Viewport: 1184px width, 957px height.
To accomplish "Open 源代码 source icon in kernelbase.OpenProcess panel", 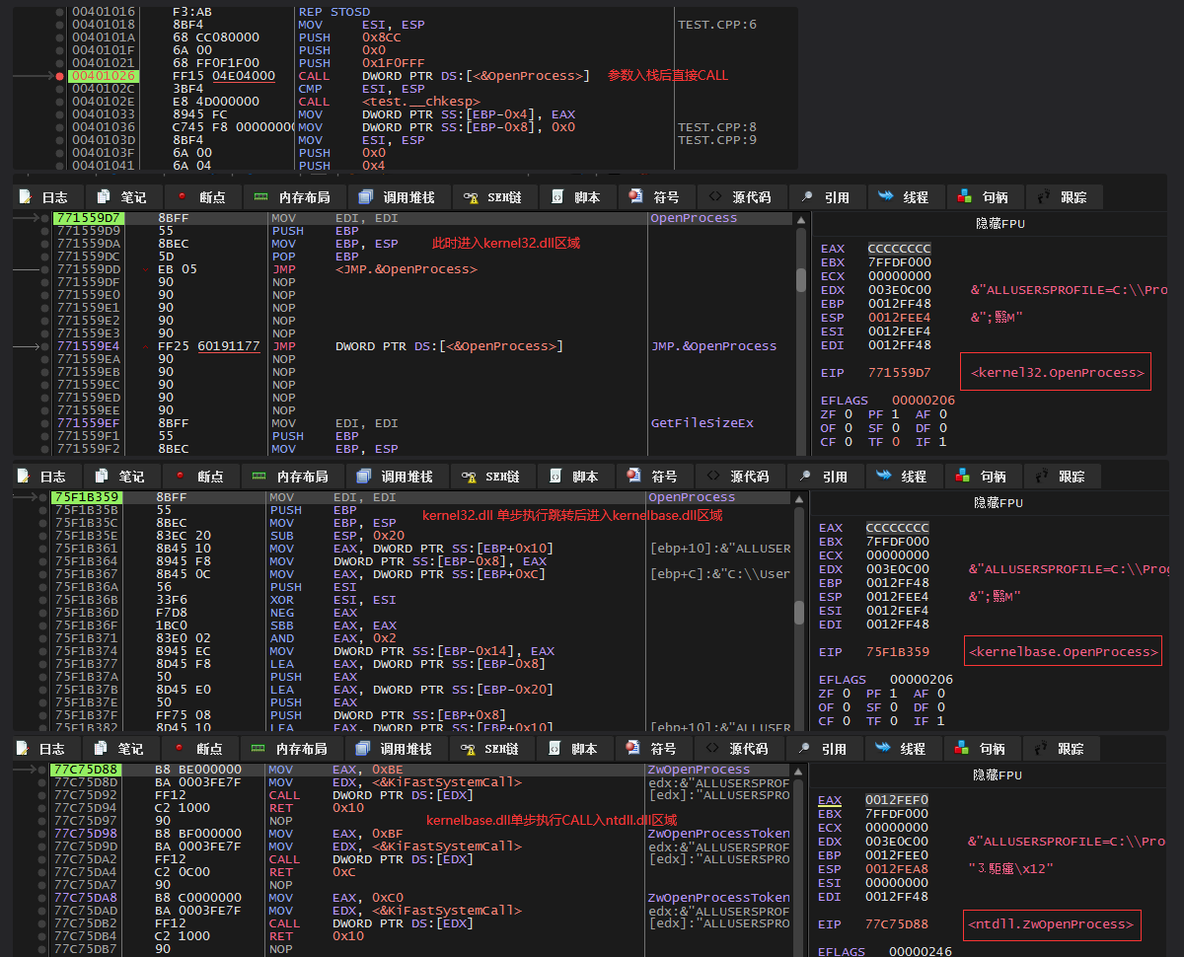I will [x=713, y=476].
